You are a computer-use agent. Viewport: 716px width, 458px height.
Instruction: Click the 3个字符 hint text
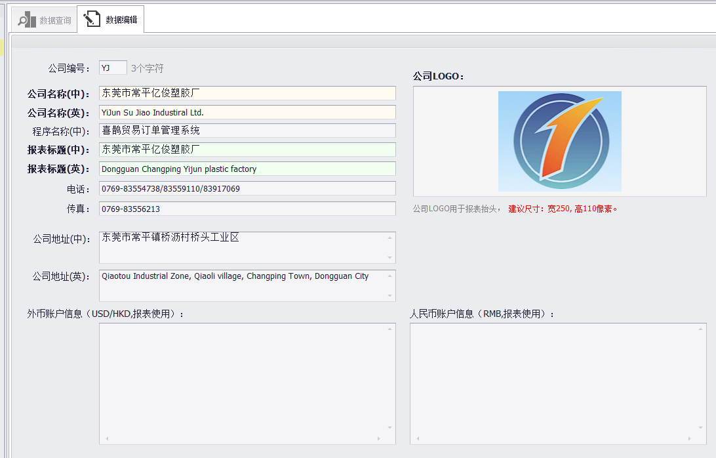pyautogui.click(x=147, y=68)
